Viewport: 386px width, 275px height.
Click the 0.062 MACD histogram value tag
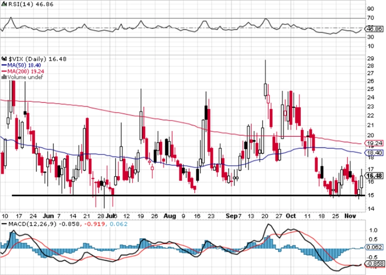[374, 247]
